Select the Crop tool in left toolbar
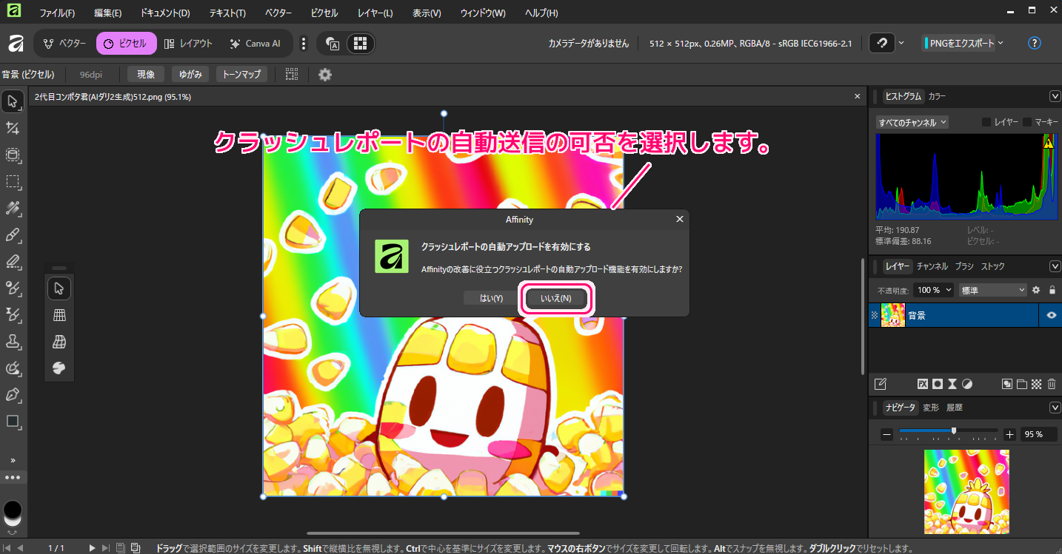The image size is (1062, 554). pyautogui.click(x=13, y=128)
